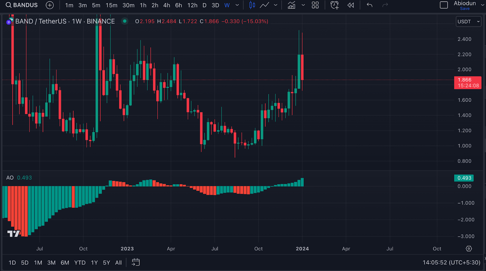The width and height of the screenshot is (486, 271).
Task: Open the indicators icon
Action: (x=292, y=5)
